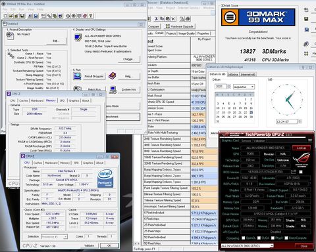This screenshot has width=316, height=252.
Task: Click the Paste icon in Result Browser toolbar
Action: 168,19
